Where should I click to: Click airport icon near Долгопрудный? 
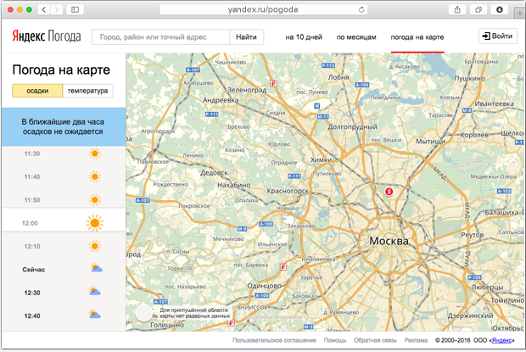(x=316, y=106)
